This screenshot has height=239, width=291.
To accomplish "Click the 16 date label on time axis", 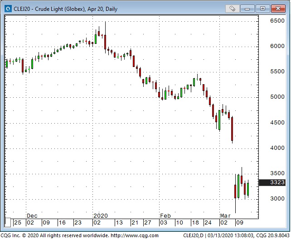I will coord(62,223).
